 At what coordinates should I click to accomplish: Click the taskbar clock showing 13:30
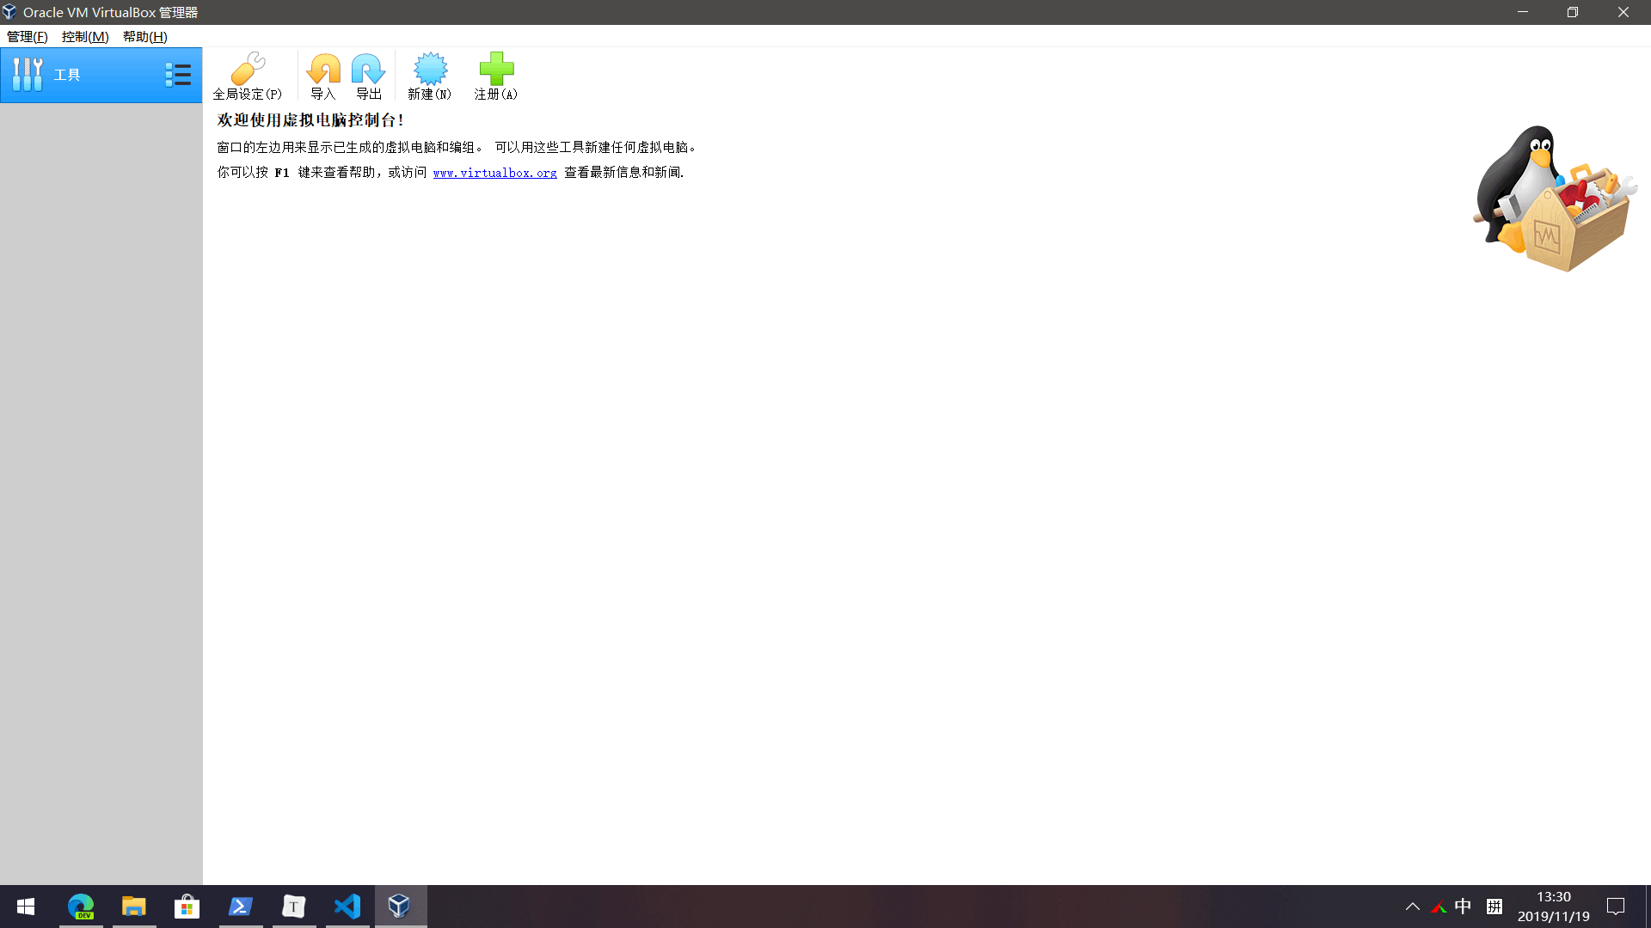point(1553,907)
